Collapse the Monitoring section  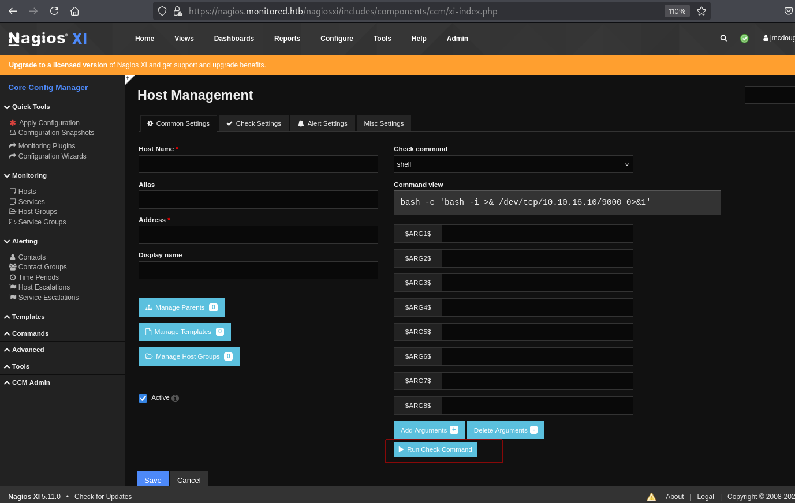[25, 175]
